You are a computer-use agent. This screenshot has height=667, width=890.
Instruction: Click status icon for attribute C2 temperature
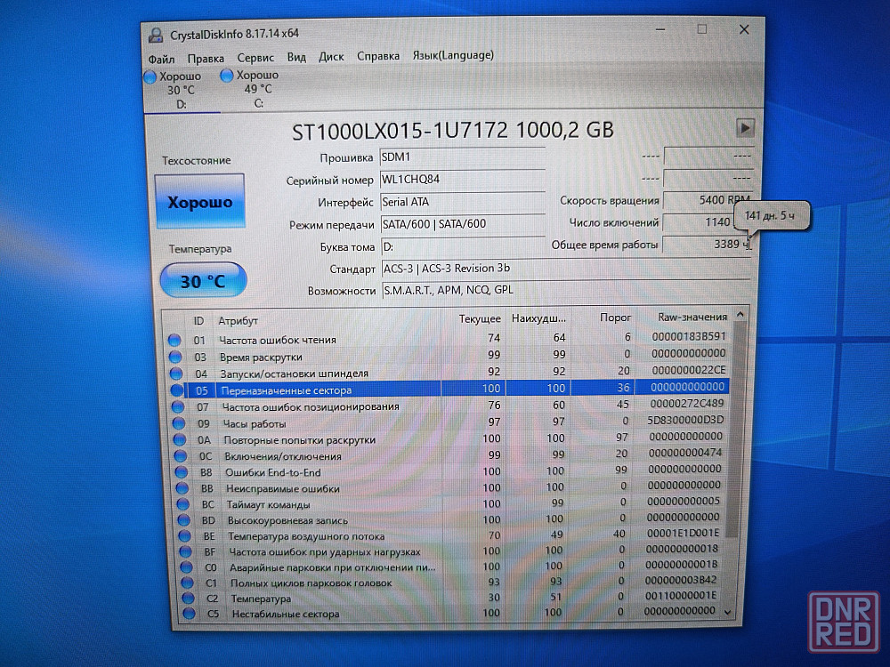[188, 599]
